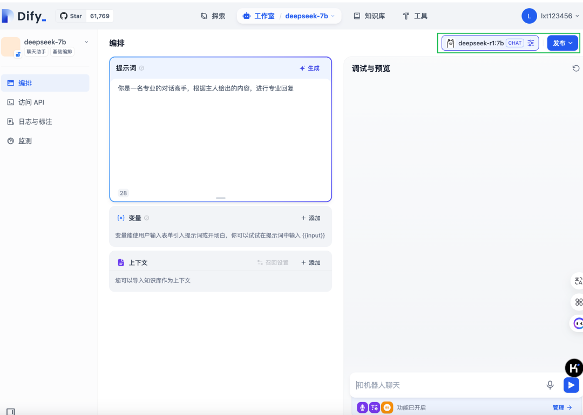Viewport: 583px width, 415px height.
Task: Open feature management via 管理
Action: pyautogui.click(x=562, y=407)
